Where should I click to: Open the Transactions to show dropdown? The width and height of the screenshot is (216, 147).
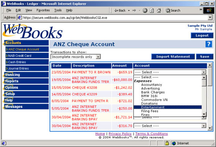point(76,57)
